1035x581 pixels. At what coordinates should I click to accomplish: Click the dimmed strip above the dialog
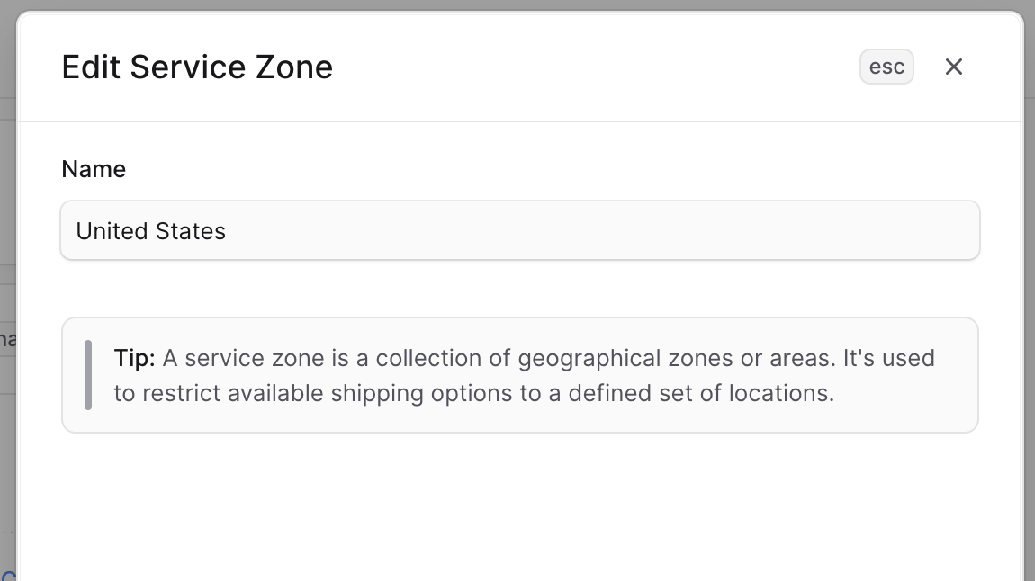coord(519,4)
